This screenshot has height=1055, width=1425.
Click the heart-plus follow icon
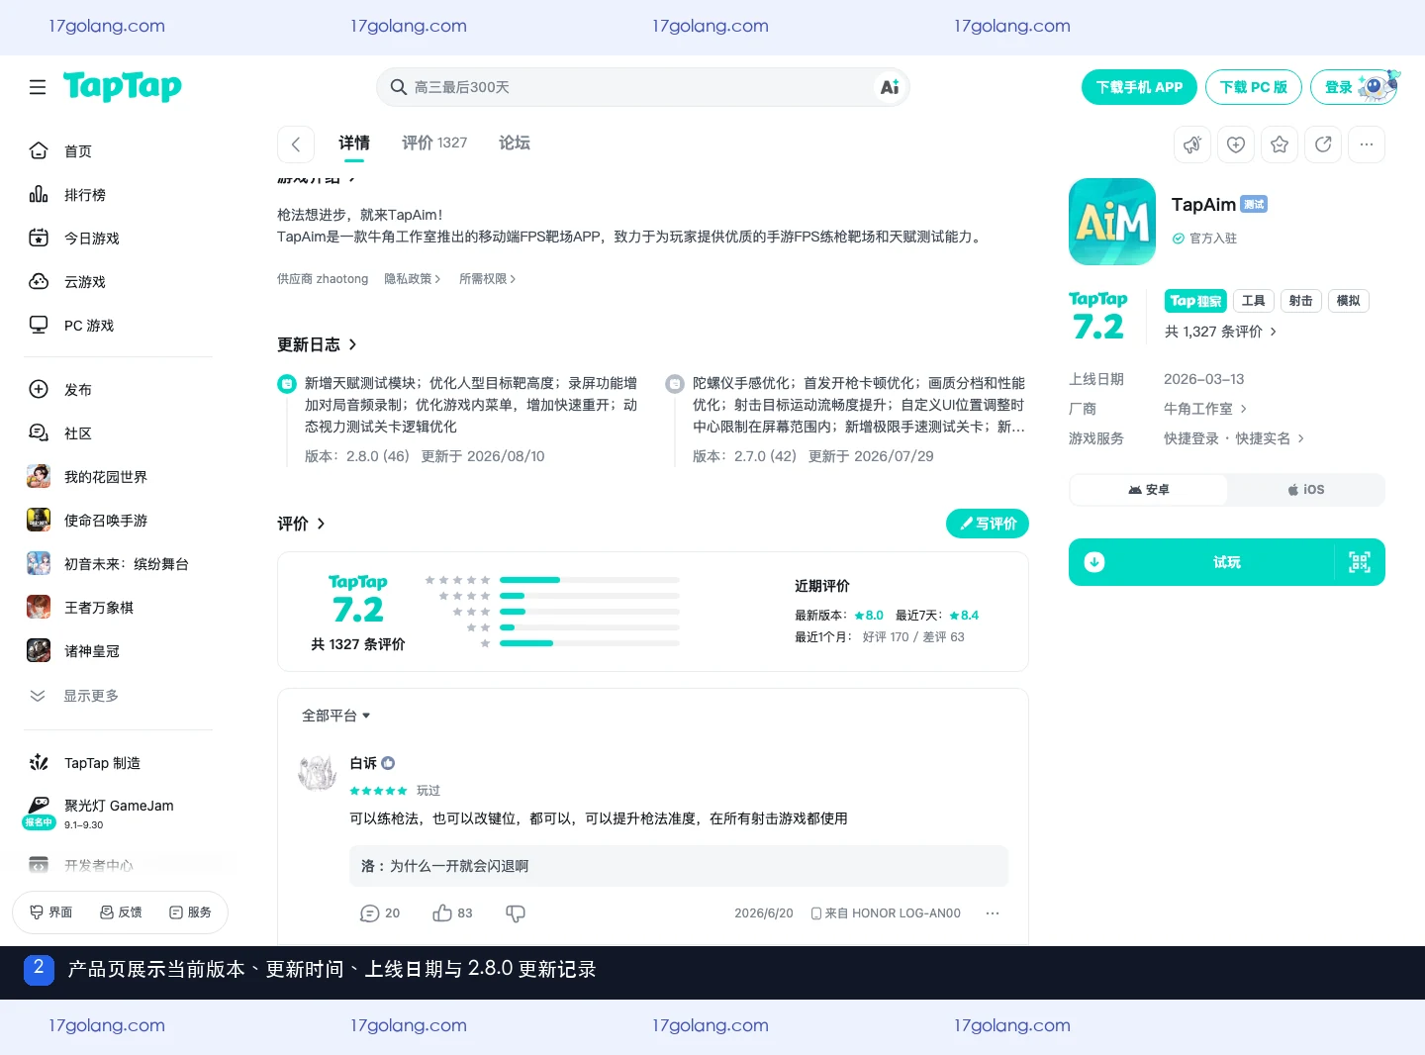[1236, 144]
